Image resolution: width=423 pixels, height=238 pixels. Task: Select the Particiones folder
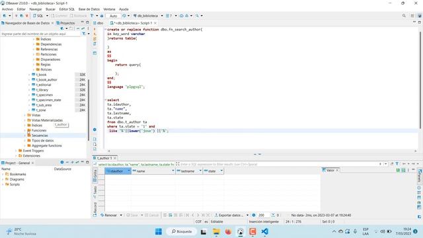pos(48,54)
